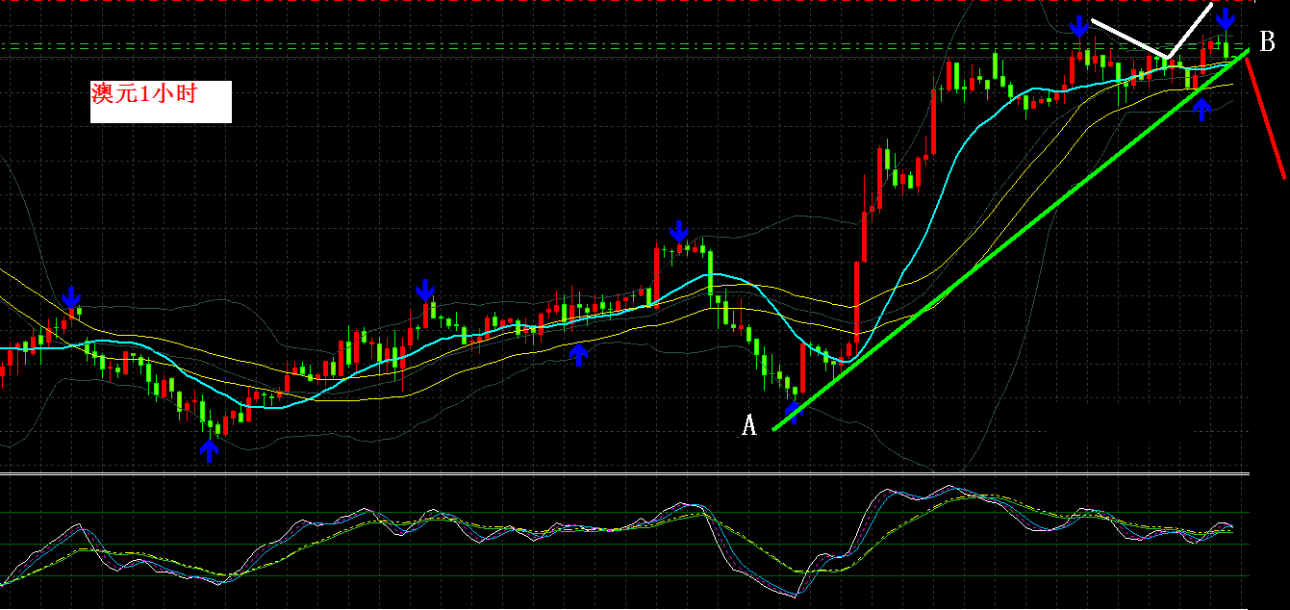The height and width of the screenshot is (610, 1290).
Task: Select the red downward line below label B
Action: [x=1266, y=117]
